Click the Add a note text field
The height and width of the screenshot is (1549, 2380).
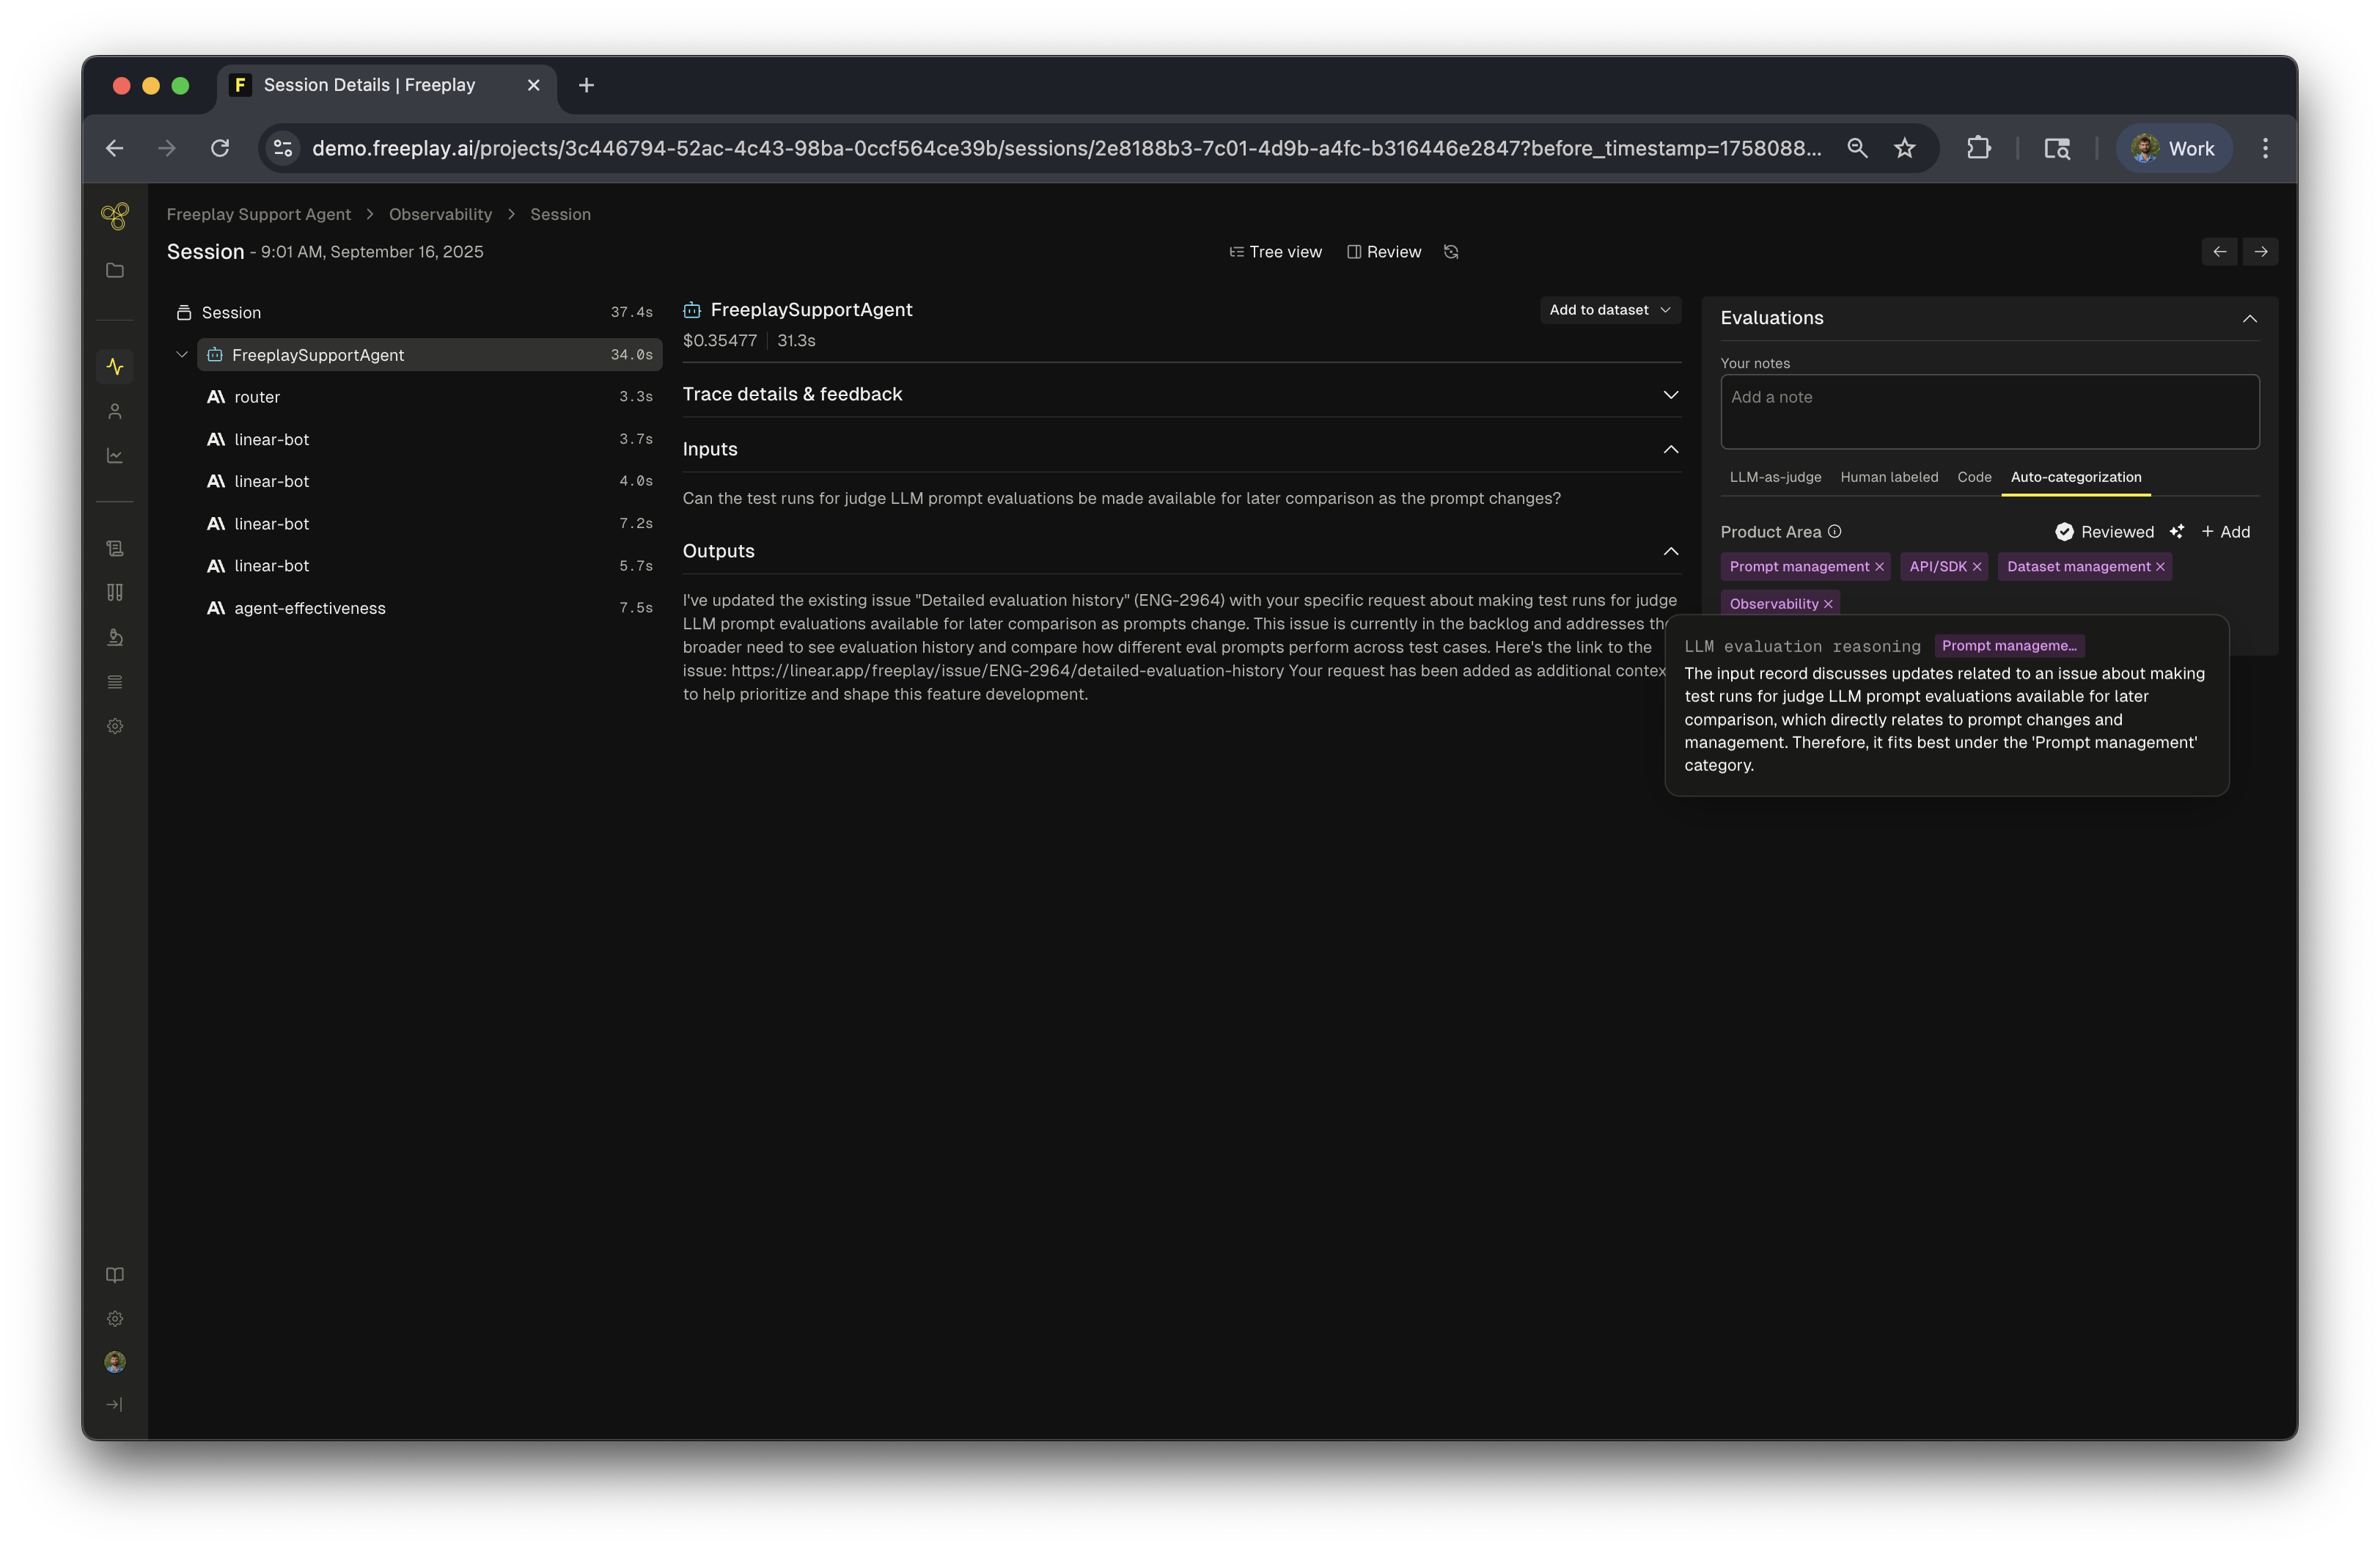[x=1989, y=412]
